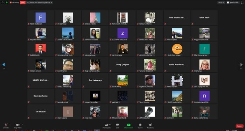Leave the meeting
Viewport: 245px width, 131px height.
coord(239,126)
